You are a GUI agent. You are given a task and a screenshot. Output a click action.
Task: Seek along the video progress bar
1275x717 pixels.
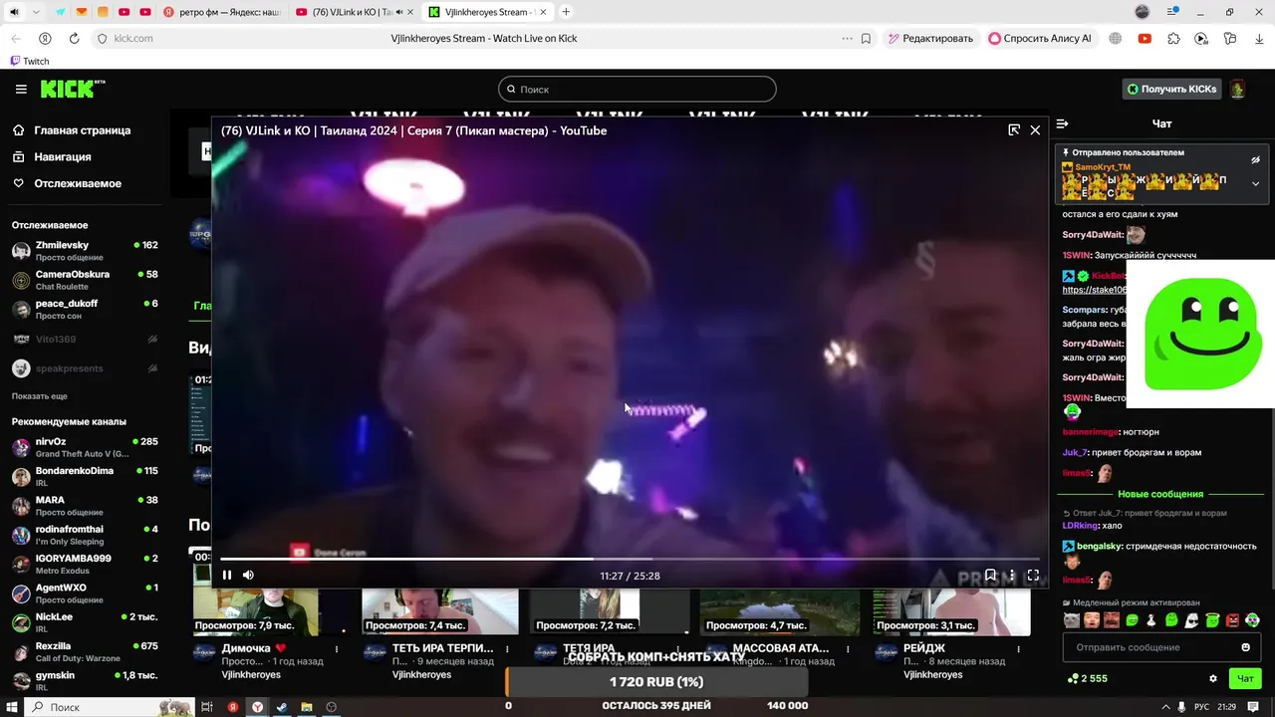coord(630,559)
